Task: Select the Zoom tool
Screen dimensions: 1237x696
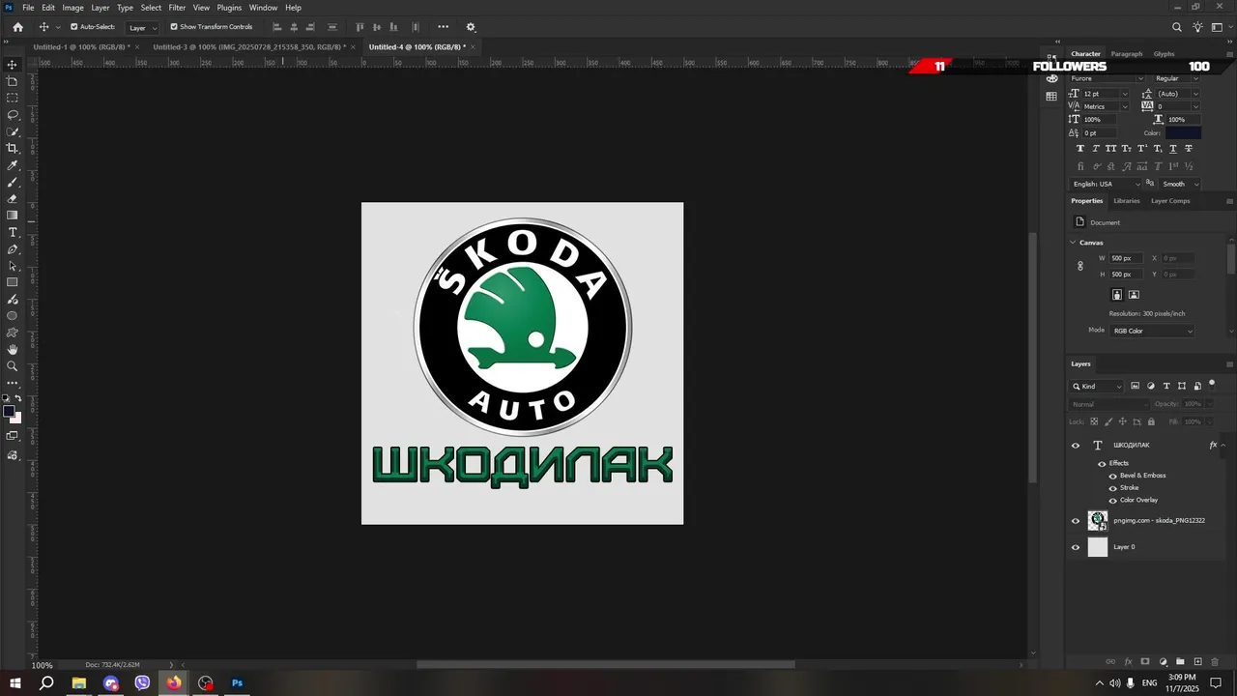Action: tap(13, 366)
